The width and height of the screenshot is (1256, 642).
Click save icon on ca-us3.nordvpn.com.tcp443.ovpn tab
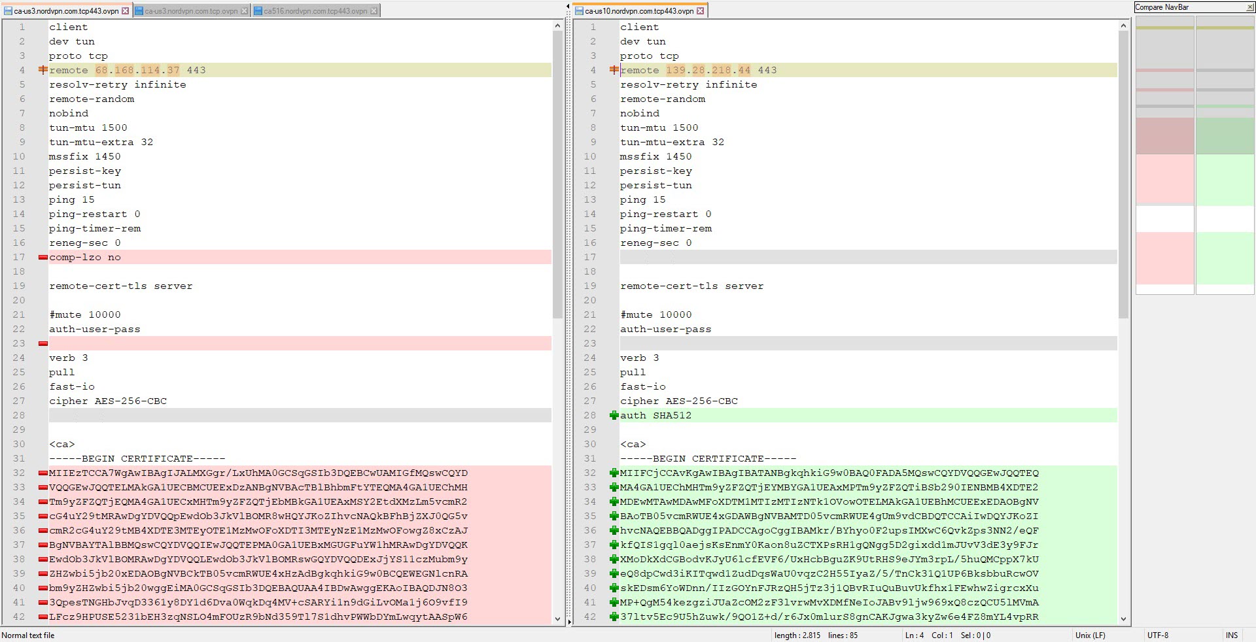(9, 11)
